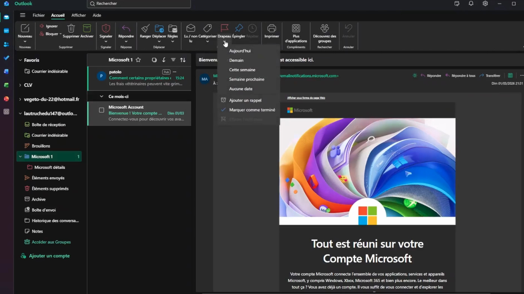Switch to the Afficher tab
This screenshot has width=524, height=294.
point(79,15)
